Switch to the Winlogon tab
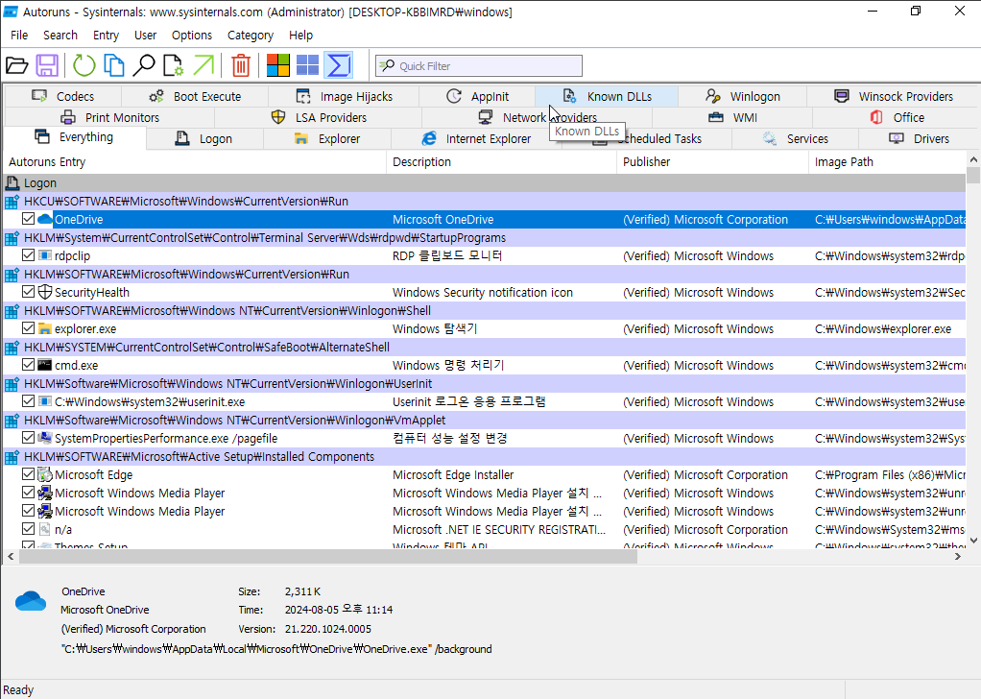The width and height of the screenshot is (981, 699). coord(742,96)
